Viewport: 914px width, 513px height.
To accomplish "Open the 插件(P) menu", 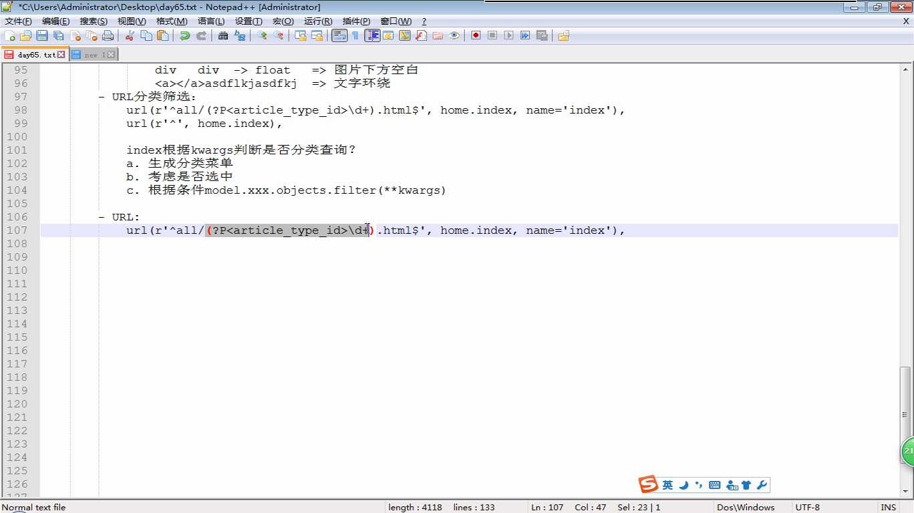I will pyautogui.click(x=356, y=21).
